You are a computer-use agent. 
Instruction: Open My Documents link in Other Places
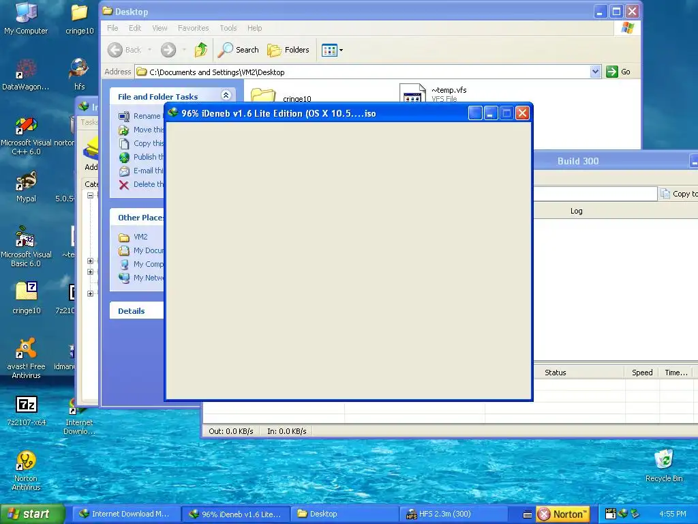[141, 250]
